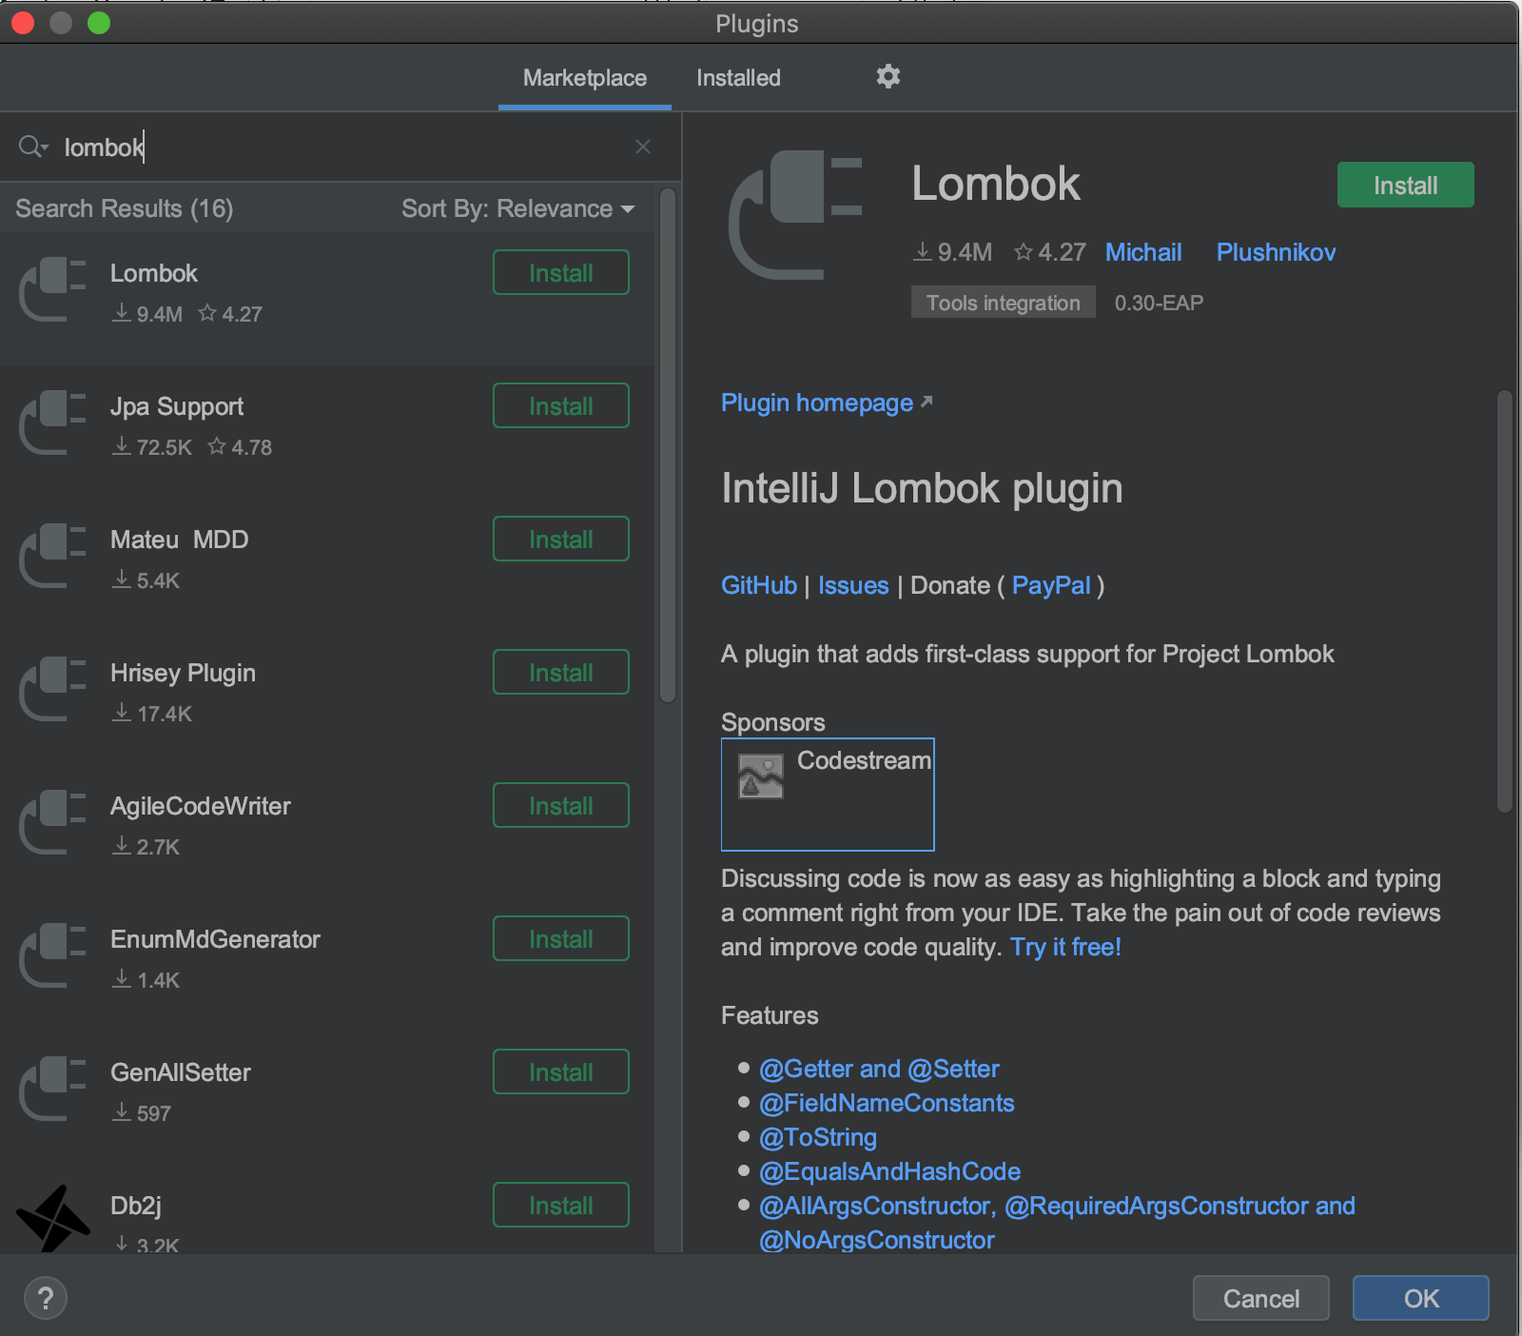Select the Hrisey Plugin row title
This screenshot has width=1522, height=1336.
click(183, 673)
